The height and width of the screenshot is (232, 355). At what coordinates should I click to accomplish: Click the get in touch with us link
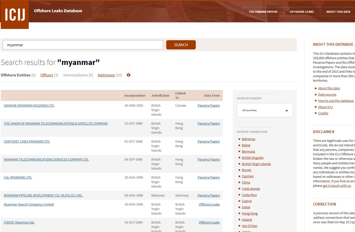tap(337, 186)
